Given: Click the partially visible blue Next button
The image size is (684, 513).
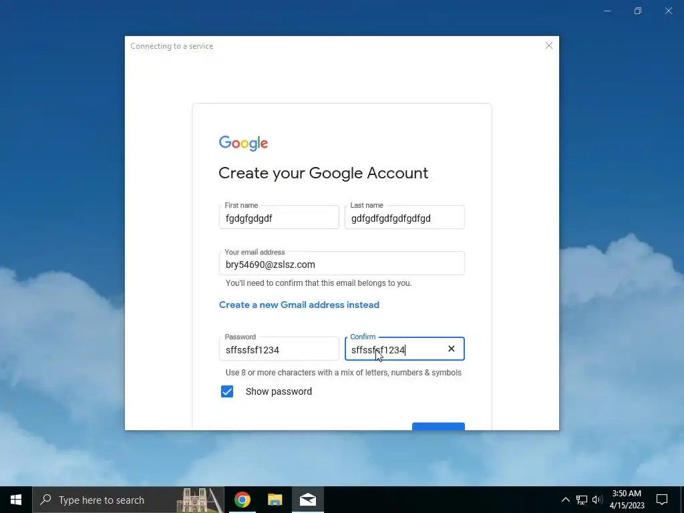Looking at the screenshot, I should click(438, 426).
